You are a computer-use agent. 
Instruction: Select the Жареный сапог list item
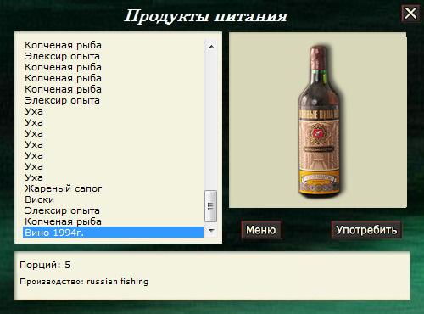click(x=113, y=188)
